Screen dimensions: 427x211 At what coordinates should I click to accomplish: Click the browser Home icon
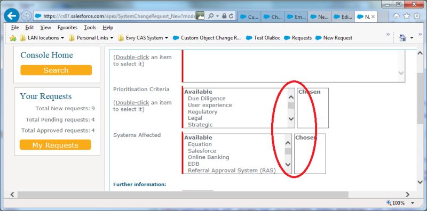tap(396, 17)
